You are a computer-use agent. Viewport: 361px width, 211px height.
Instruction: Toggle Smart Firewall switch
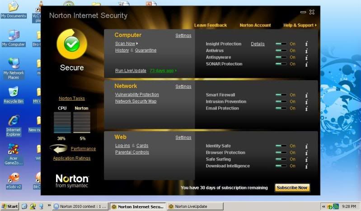pos(281,95)
